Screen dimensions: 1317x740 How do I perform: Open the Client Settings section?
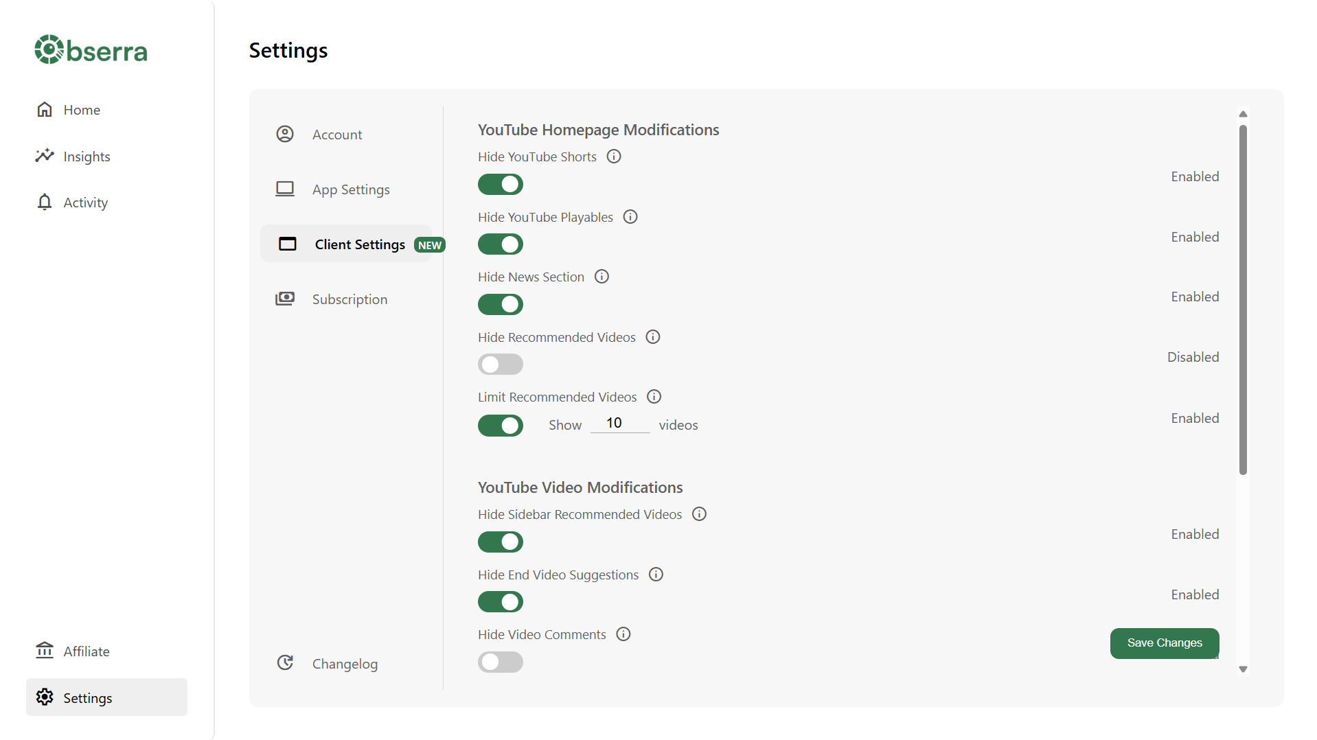tap(359, 244)
